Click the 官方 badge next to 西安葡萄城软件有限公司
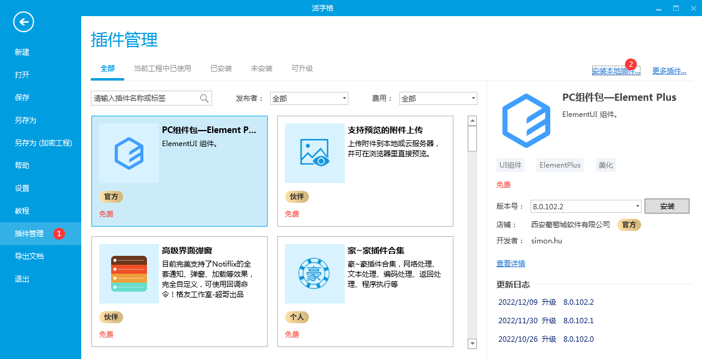This screenshot has width=702, height=359. click(629, 224)
